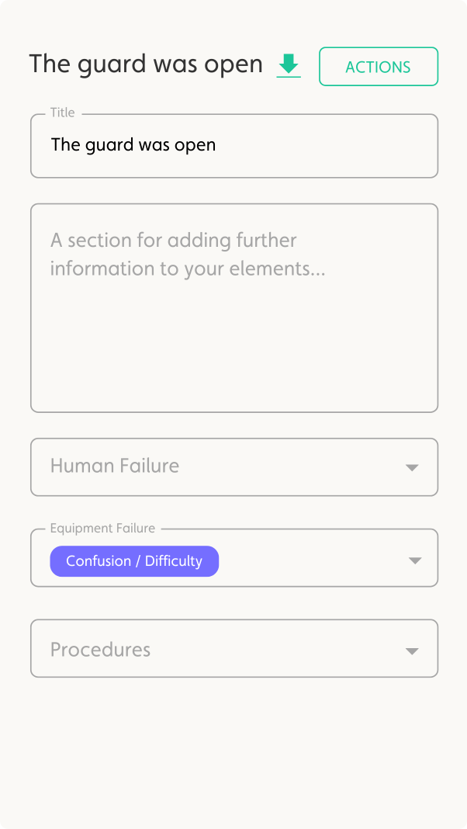467x829 pixels.
Task: Click the small "Title" field label
Action: coord(63,113)
